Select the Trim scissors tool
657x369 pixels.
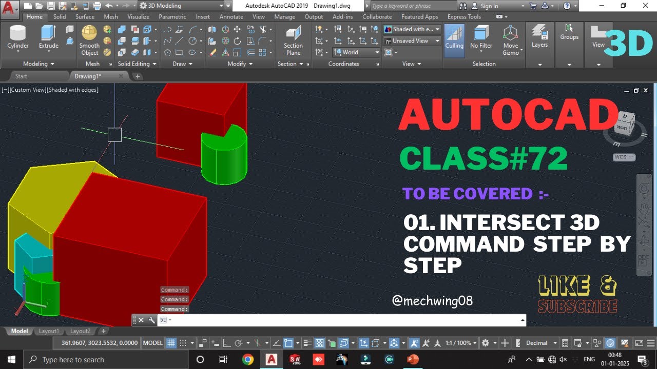(263, 30)
